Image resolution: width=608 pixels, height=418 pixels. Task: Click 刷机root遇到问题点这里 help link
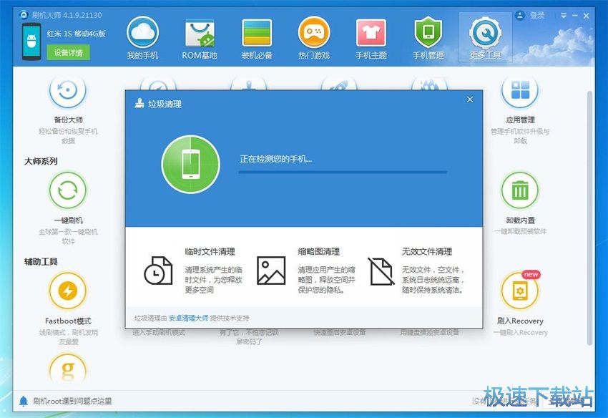[x=72, y=401]
